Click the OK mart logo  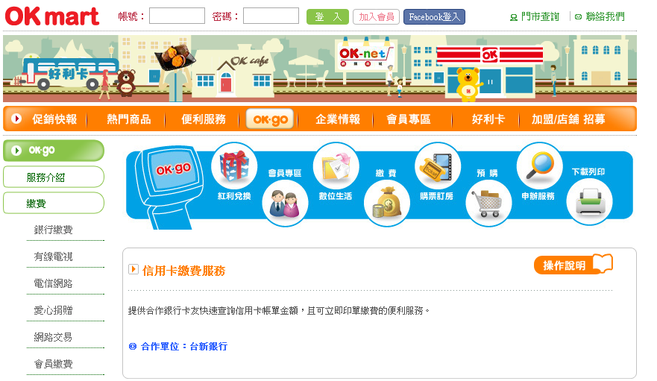point(52,16)
